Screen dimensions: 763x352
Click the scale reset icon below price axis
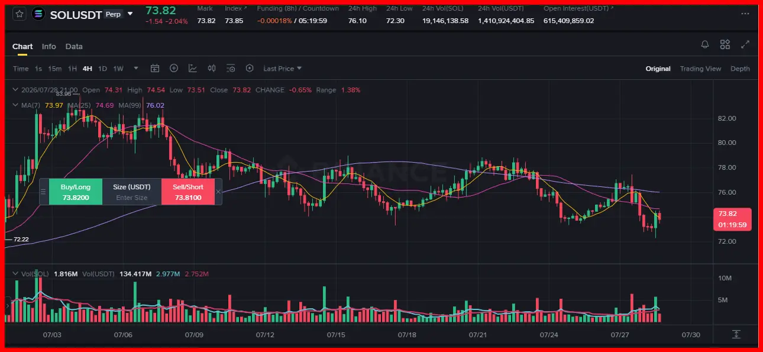coord(736,334)
